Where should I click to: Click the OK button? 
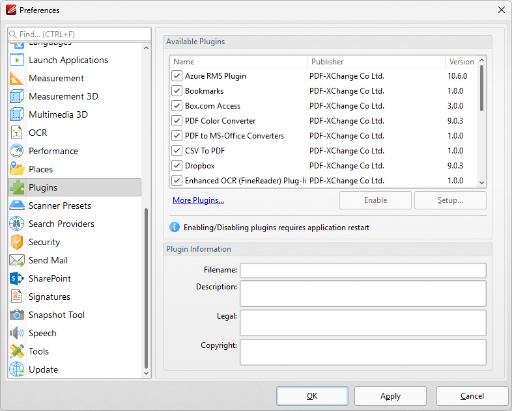pyautogui.click(x=312, y=396)
